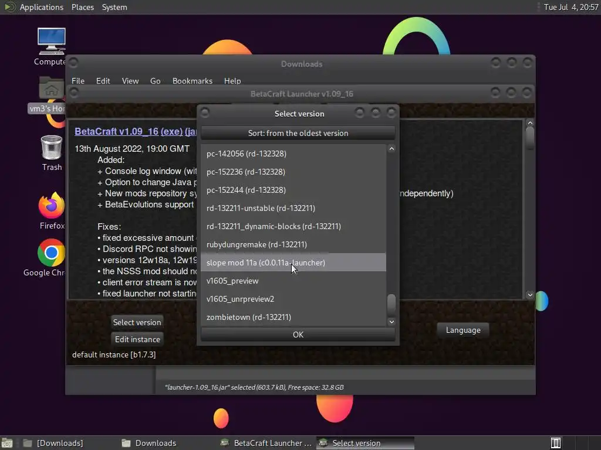Image resolution: width=601 pixels, height=450 pixels.
Task: Click the default instance [b1.7.3] label
Action: [114, 354]
